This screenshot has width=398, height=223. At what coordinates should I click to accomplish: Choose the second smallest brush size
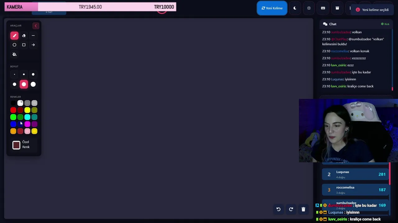[24, 74]
